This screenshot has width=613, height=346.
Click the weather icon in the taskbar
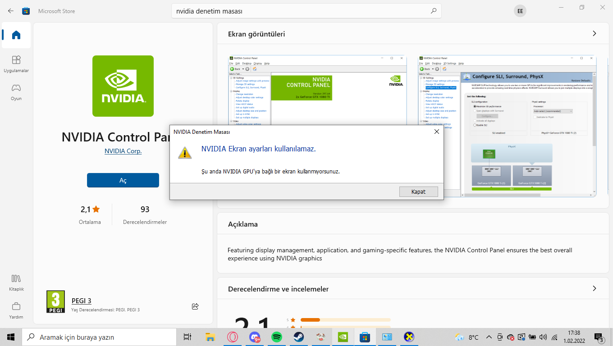[x=459, y=337]
